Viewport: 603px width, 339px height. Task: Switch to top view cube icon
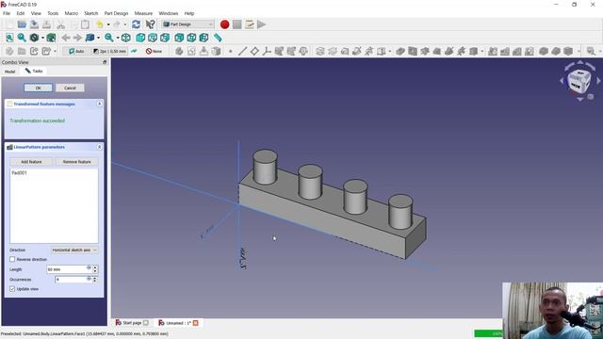coord(153,38)
